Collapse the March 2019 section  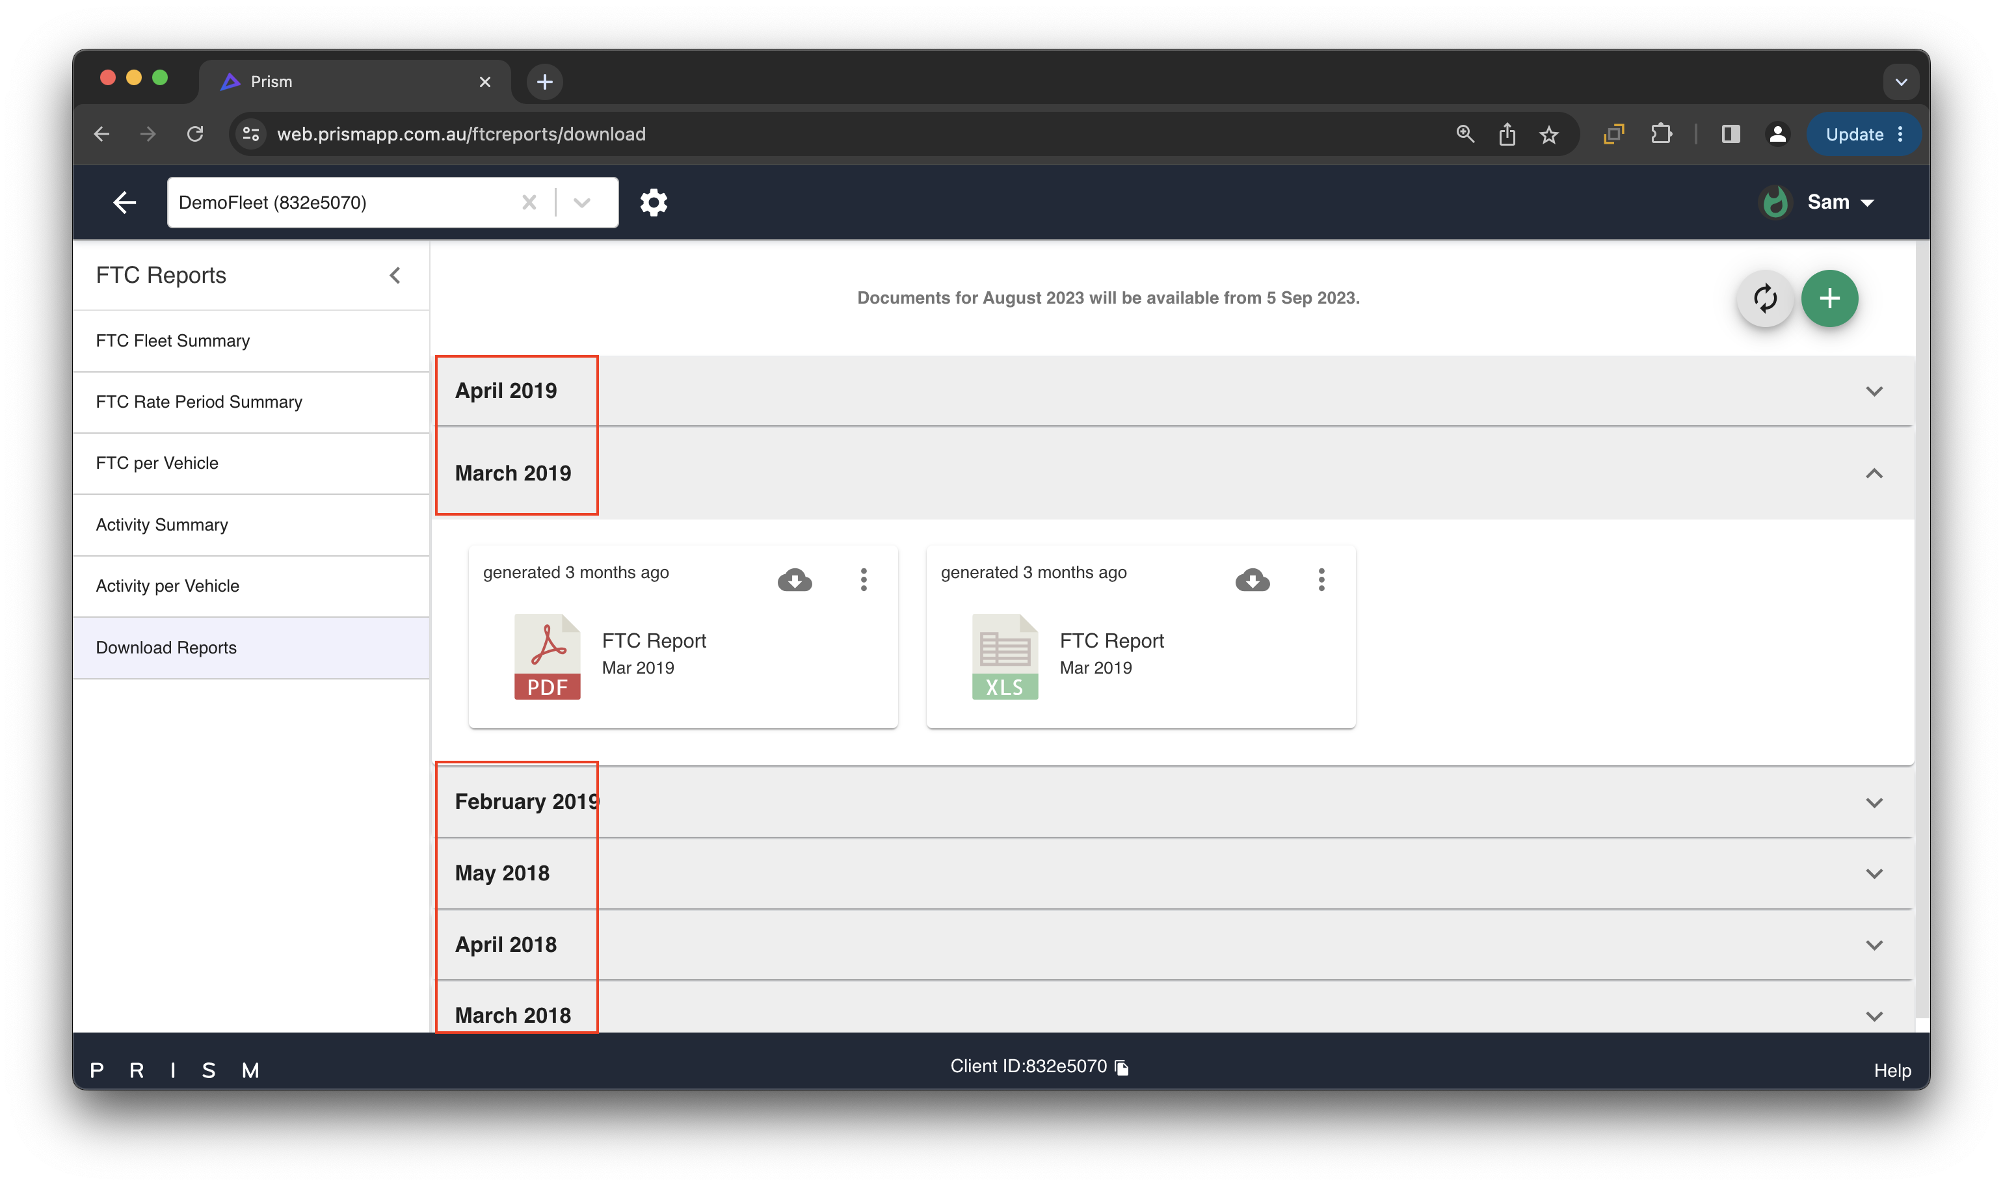(1874, 473)
